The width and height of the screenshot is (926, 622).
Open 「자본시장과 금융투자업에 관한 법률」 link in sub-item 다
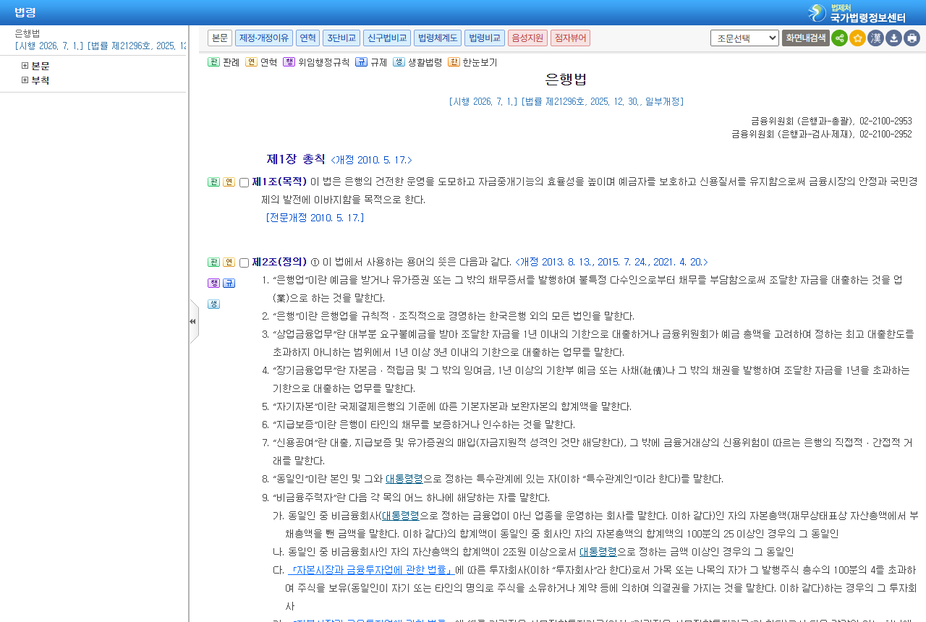click(370, 570)
